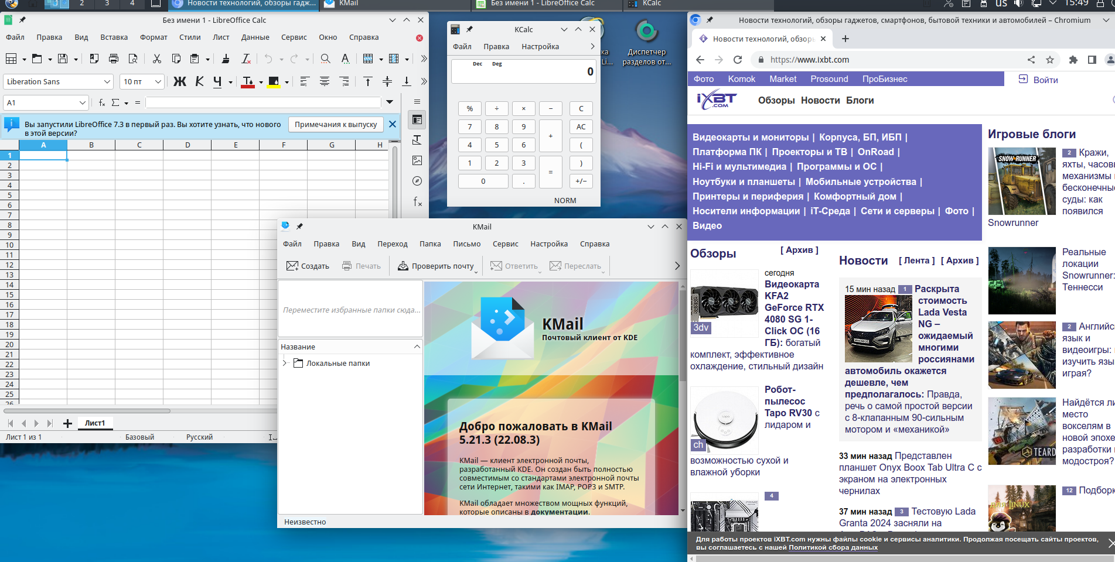The width and height of the screenshot is (1115, 562).
Task: Click the Calc formula input line
Action: pos(263,102)
